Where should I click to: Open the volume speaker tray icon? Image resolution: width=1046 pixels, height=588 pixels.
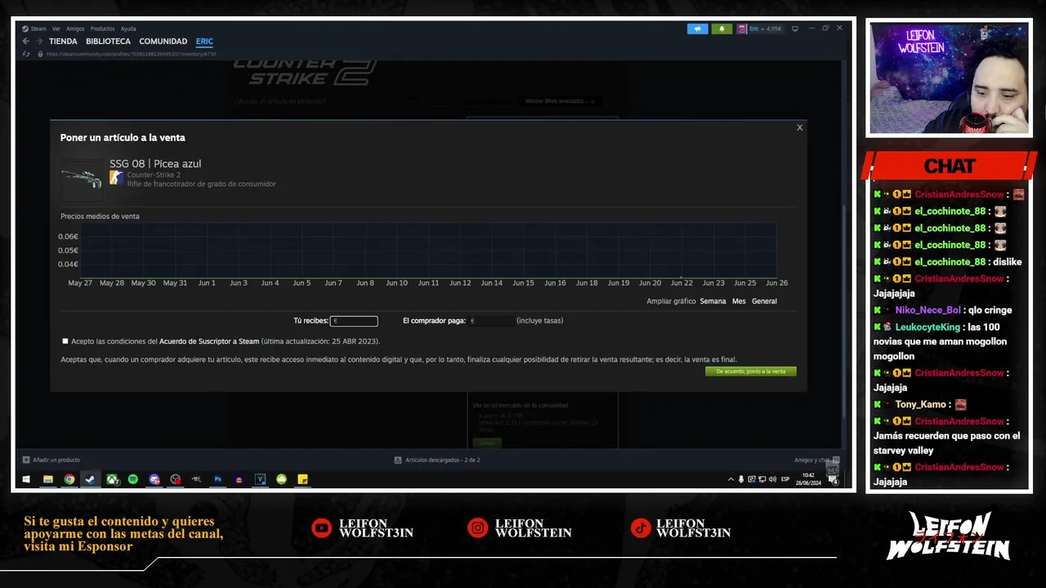(772, 479)
